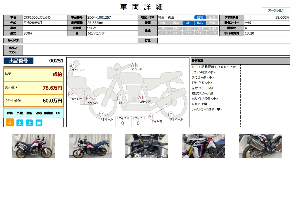
Task: Open the muffler close-up photo
Action: tap(260, 146)
